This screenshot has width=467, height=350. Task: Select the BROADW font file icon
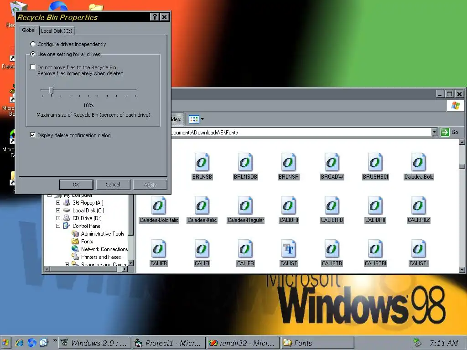click(x=332, y=163)
